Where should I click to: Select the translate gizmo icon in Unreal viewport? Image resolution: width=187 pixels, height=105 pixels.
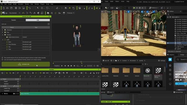[x=129, y=12]
